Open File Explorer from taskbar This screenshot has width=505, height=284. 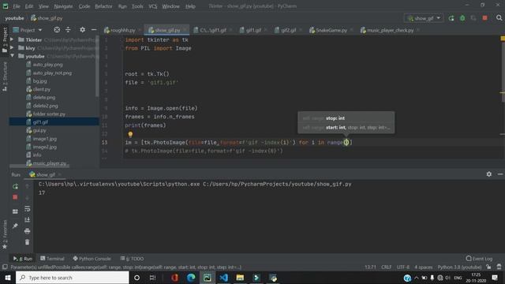click(240, 278)
